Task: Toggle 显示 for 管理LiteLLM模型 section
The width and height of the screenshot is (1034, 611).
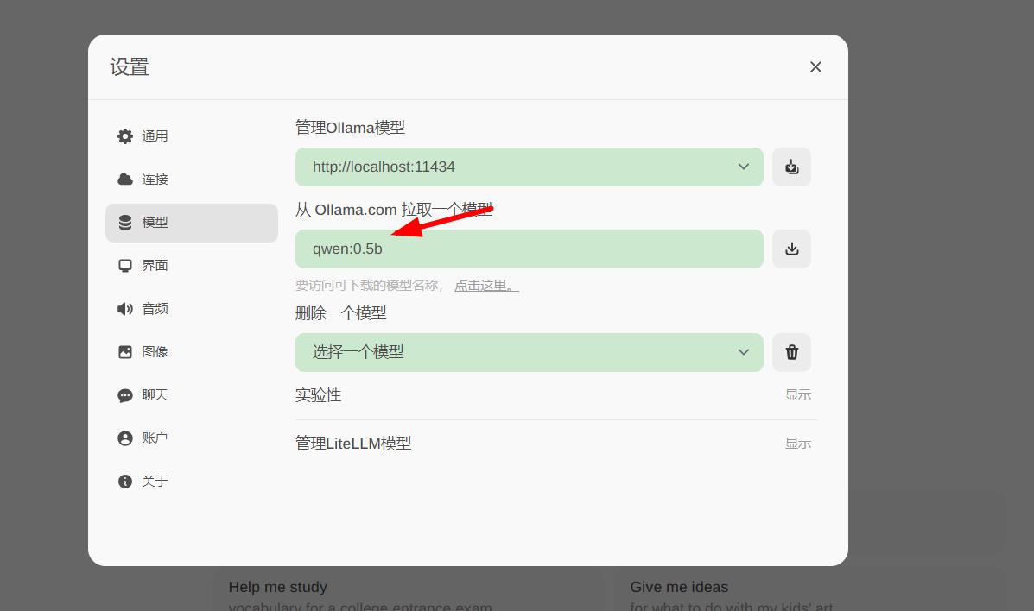Action: tap(798, 443)
